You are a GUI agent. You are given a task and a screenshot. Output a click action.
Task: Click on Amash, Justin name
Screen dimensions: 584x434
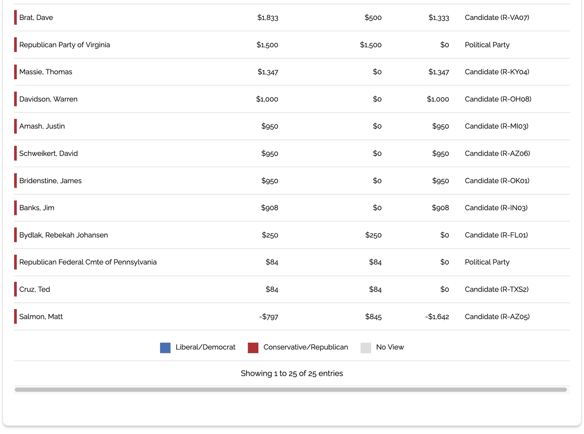(x=42, y=126)
